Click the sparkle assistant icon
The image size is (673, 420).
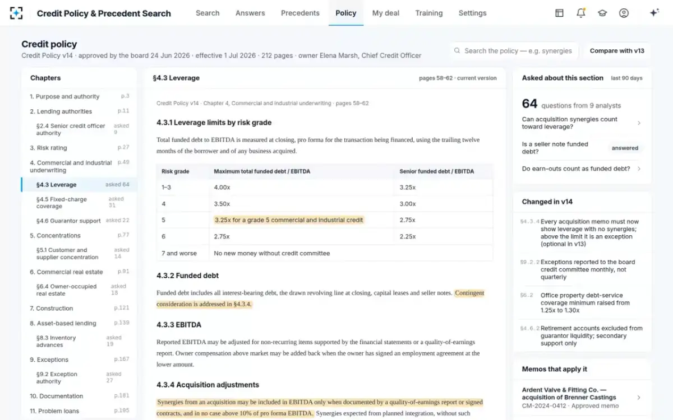(x=654, y=13)
